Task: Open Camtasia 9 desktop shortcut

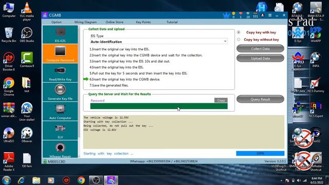Action: click(x=27, y=60)
